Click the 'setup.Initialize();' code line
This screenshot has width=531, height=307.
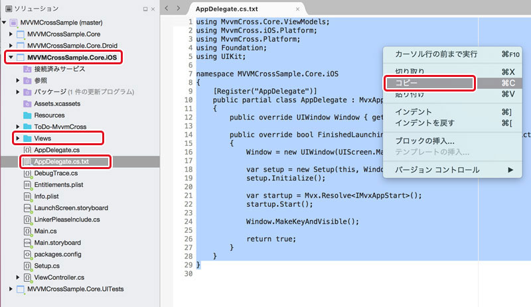click(x=286, y=178)
